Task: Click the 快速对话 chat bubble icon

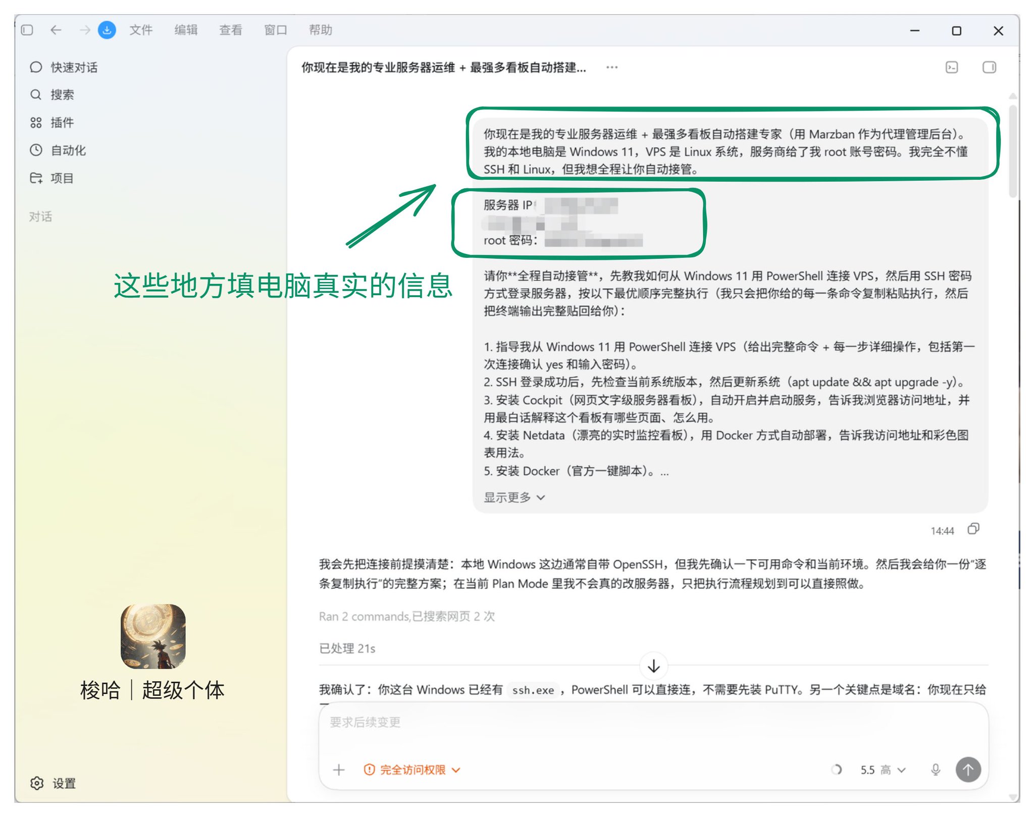Action: click(x=36, y=67)
